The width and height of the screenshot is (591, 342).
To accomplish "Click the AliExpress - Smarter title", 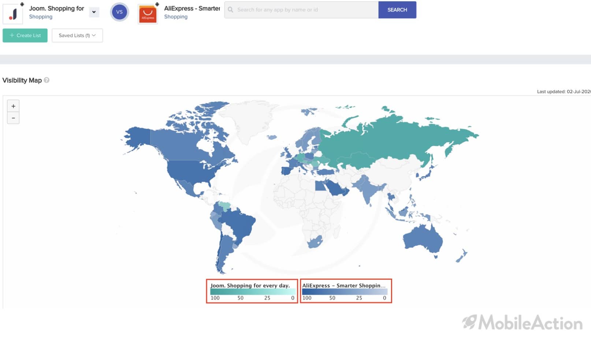I will point(192,8).
